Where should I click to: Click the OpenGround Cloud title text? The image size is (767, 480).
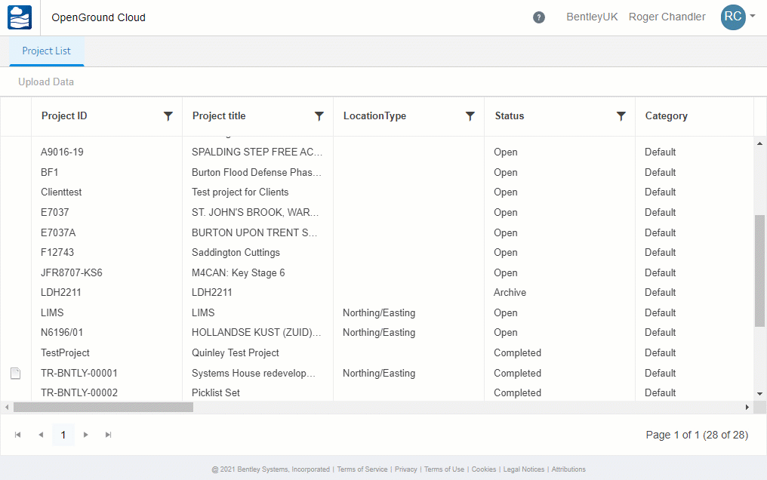(98, 17)
